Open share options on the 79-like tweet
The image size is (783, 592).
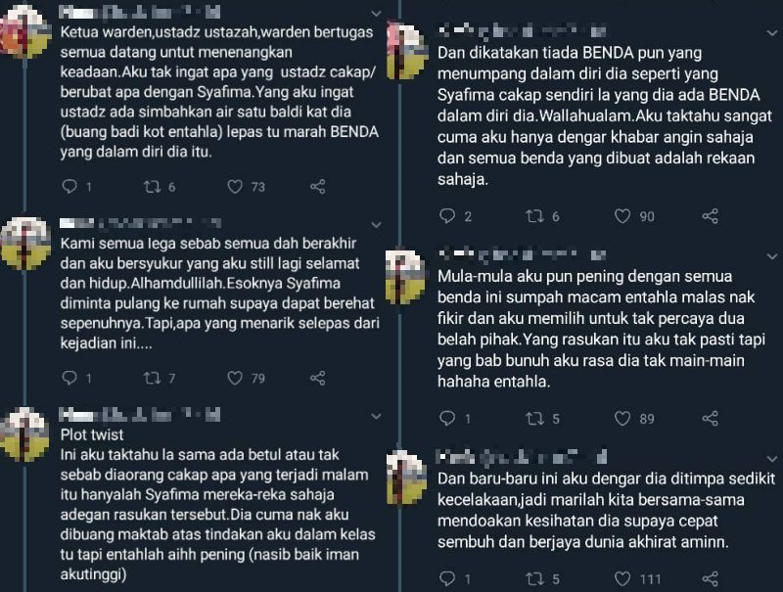click(x=317, y=378)
